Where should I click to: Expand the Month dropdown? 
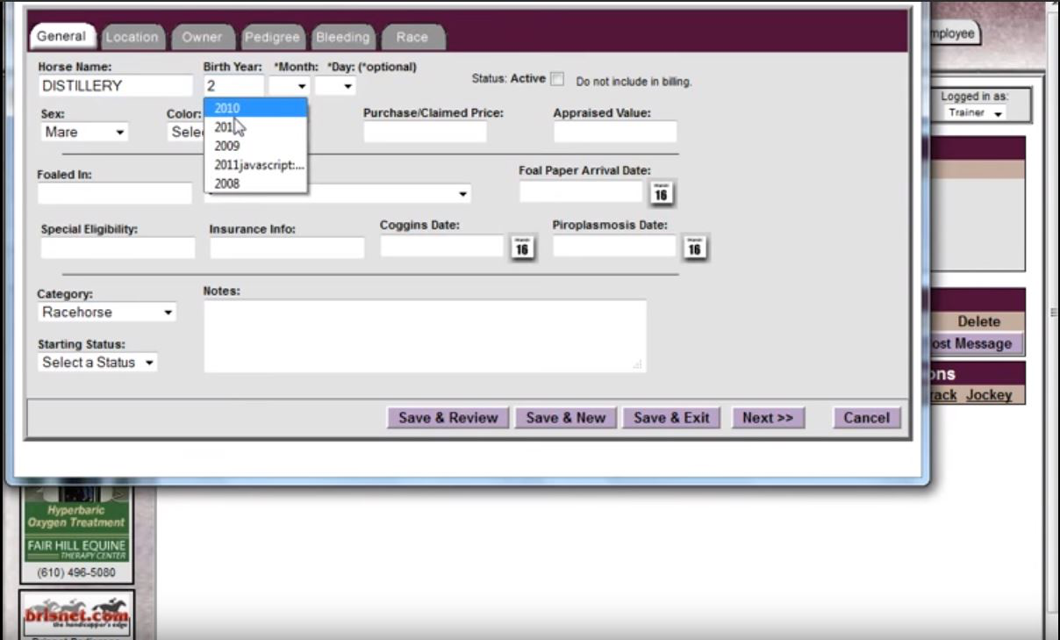(x=289, y=86)
